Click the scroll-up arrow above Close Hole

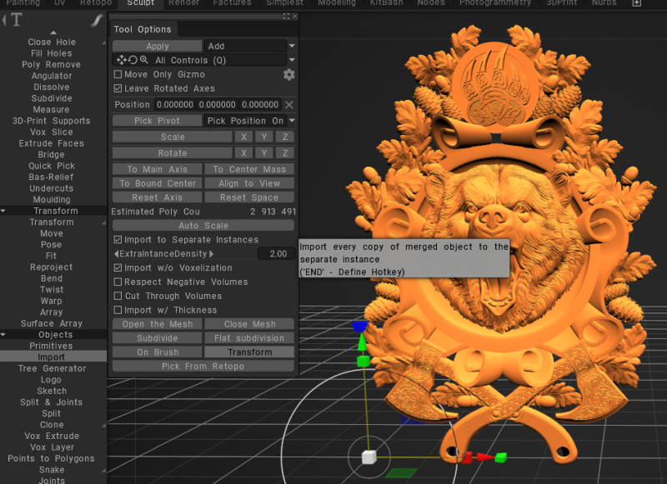click(53, 32)
